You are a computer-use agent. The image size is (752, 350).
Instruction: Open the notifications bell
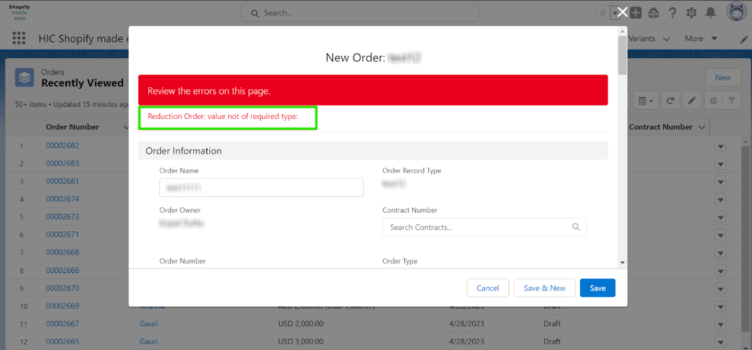point(711,13)
